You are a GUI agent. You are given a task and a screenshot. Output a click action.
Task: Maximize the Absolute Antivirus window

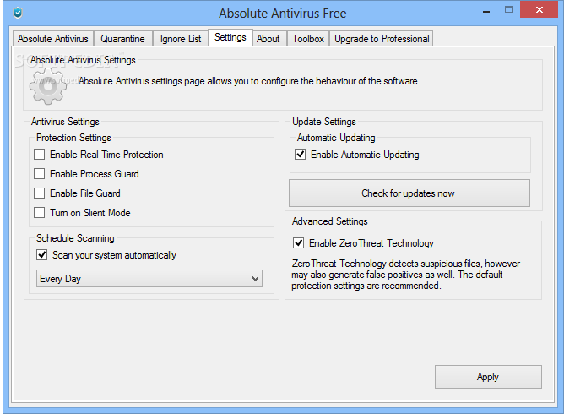point(509,10)
